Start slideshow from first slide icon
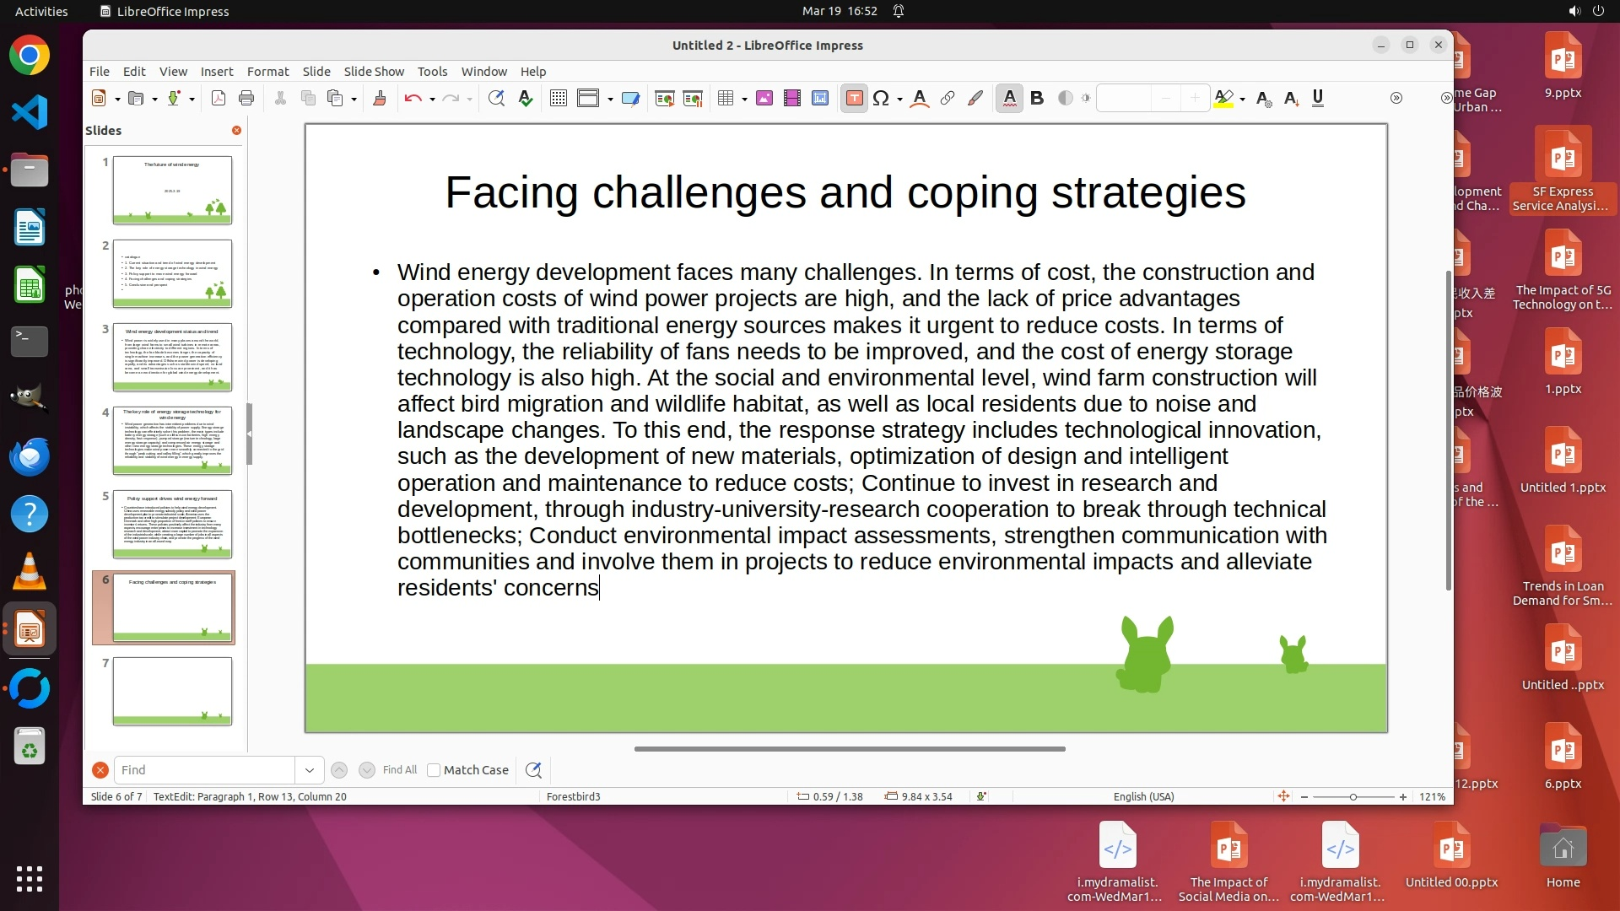 [x=664, y=99]
